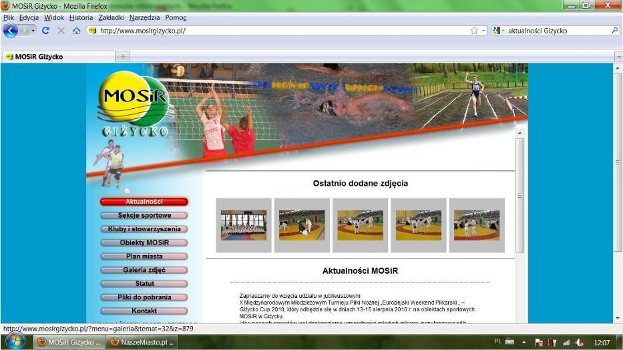Open Galeria zdjęć page

click(144, 270)
